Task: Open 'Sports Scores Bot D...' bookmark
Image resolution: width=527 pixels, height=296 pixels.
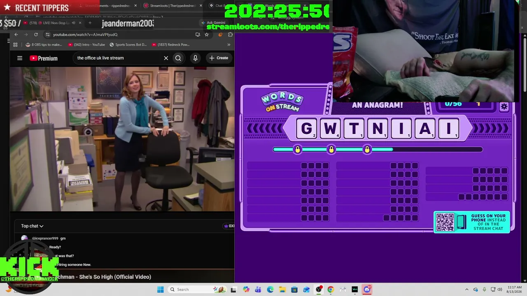Action: 128,44
